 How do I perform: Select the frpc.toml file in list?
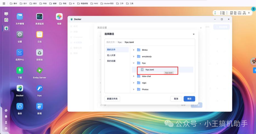150,70
